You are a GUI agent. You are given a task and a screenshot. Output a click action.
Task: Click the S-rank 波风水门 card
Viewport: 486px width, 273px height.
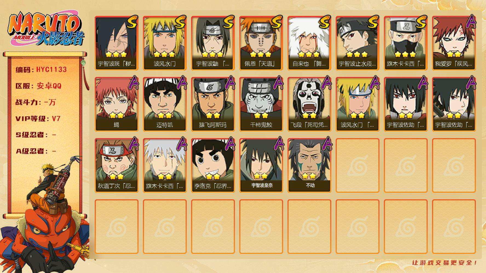tap(165, 43)
